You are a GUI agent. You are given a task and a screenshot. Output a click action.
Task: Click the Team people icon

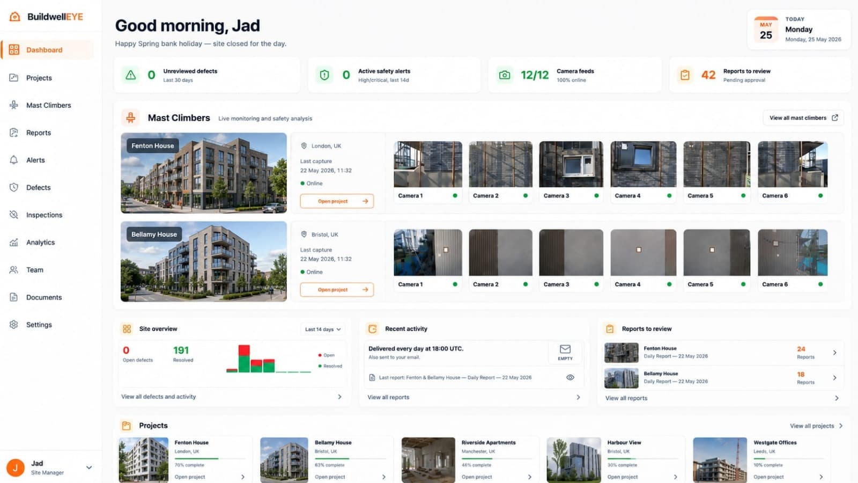click(14, 269)
